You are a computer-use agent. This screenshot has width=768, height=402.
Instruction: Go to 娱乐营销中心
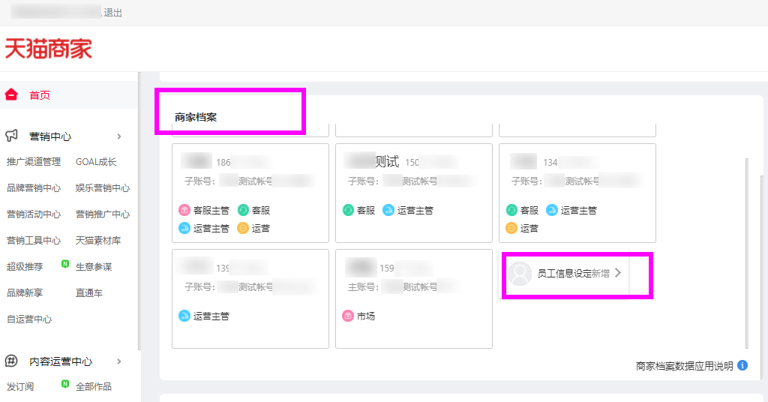point(102,188)
